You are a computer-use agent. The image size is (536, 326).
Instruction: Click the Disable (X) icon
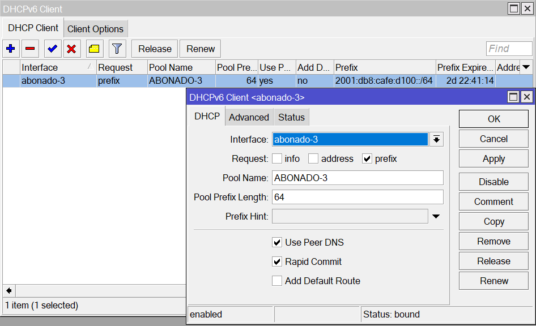71,49
